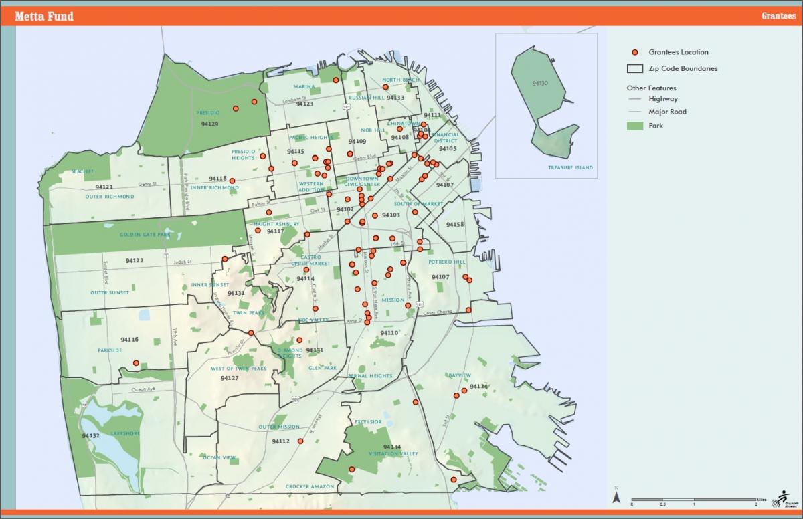Click the "Pacific Heights" label
This screenshot has width=803, height=519.
click(x=311, y=138)
